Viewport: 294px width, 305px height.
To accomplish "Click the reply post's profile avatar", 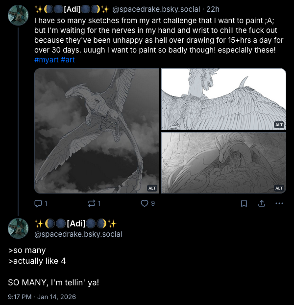I will pyautogui.click(x=18, y=228).
